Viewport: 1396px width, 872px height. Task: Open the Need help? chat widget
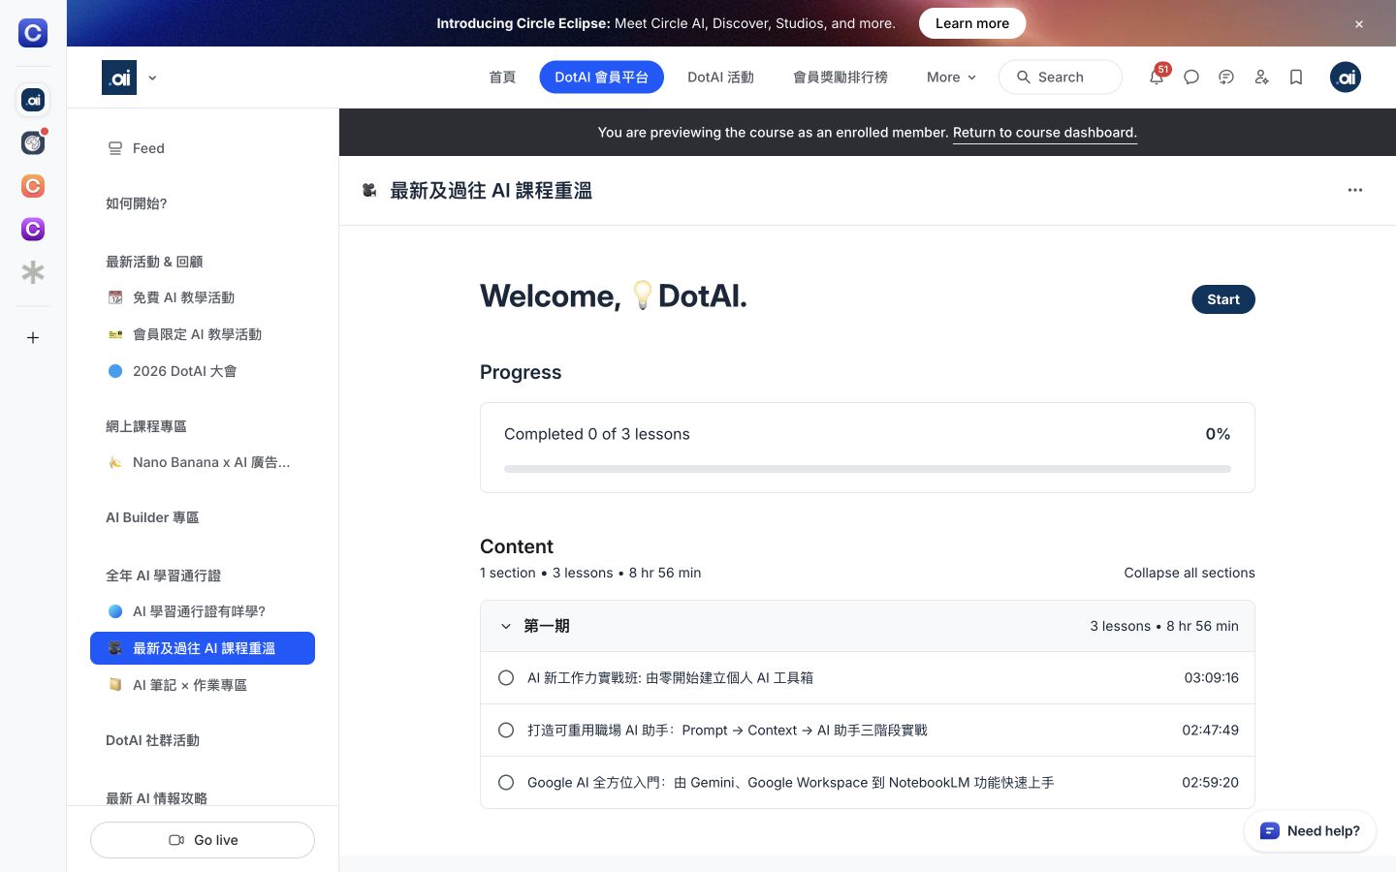point(1311,831)
